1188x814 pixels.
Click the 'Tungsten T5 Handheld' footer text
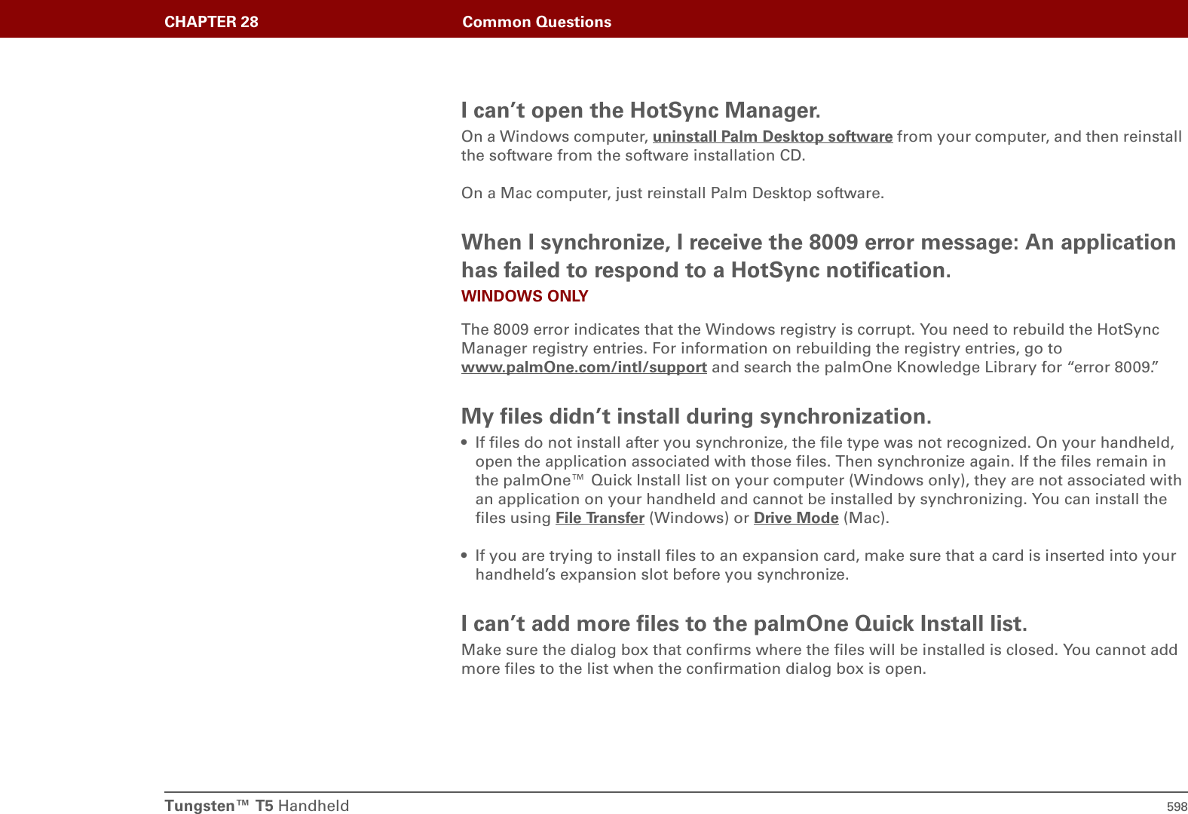tap(257, 806)
